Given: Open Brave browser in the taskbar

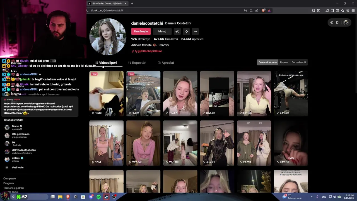Looking at the screenshot, I should (68, 197).
